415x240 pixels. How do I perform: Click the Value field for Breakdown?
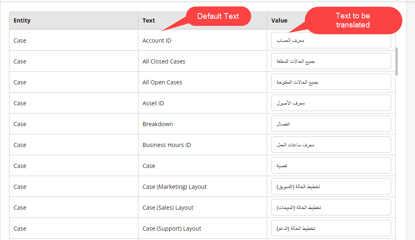click(331, 124)
